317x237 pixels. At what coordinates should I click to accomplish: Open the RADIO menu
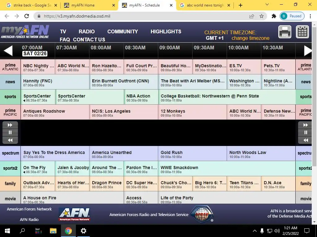[87, 32]
